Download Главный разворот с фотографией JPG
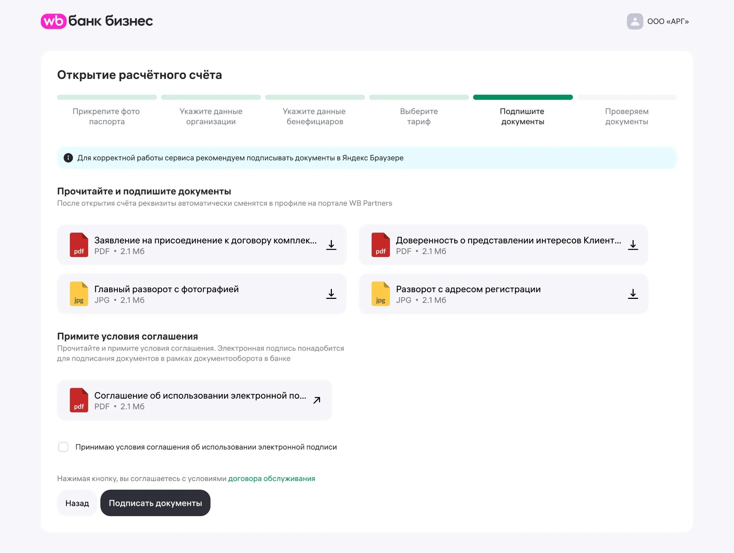 (331, 294)
